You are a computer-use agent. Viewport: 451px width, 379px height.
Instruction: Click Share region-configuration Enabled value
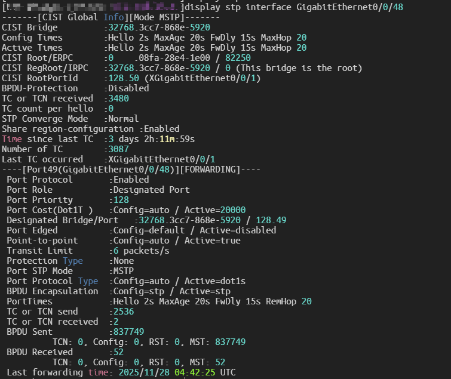click(x=161, y=129)
